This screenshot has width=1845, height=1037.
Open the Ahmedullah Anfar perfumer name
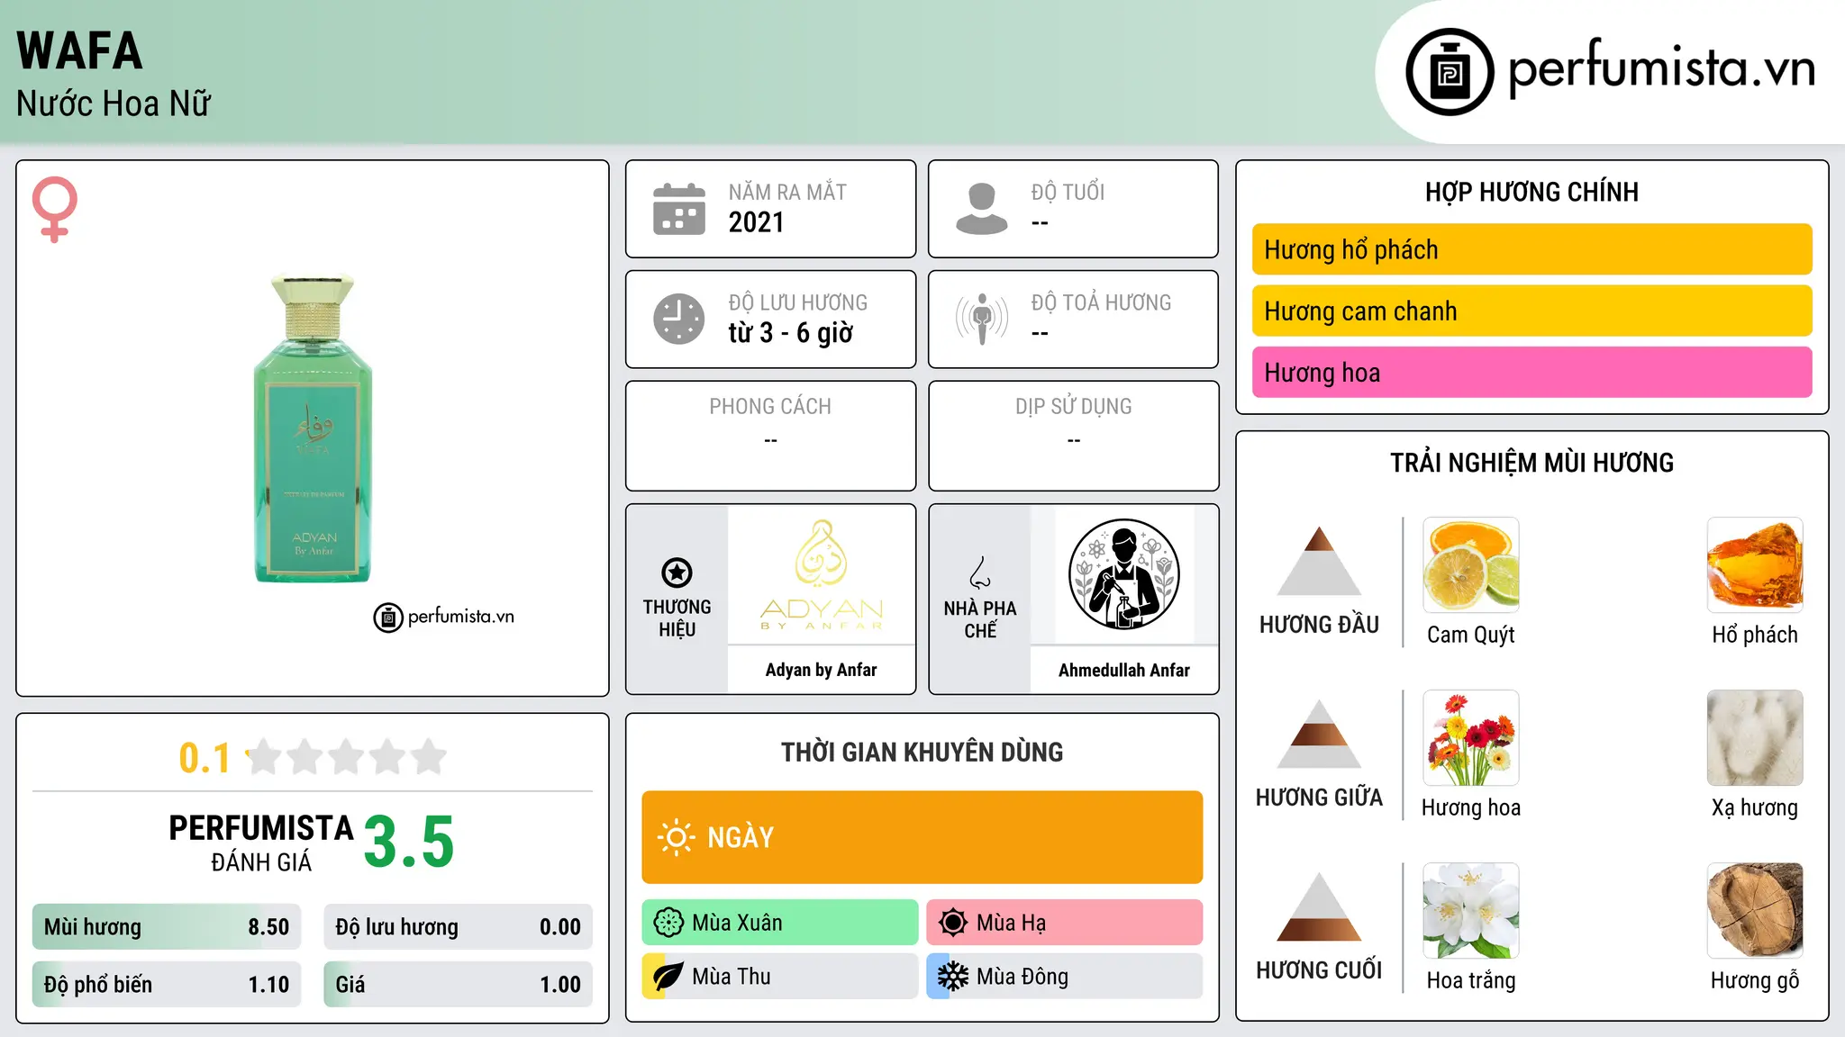pyautogui.click(x=1123, y=670)
